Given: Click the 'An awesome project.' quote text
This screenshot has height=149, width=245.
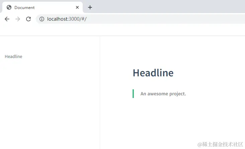Looking at the screenshot, I should pos(163,94).
